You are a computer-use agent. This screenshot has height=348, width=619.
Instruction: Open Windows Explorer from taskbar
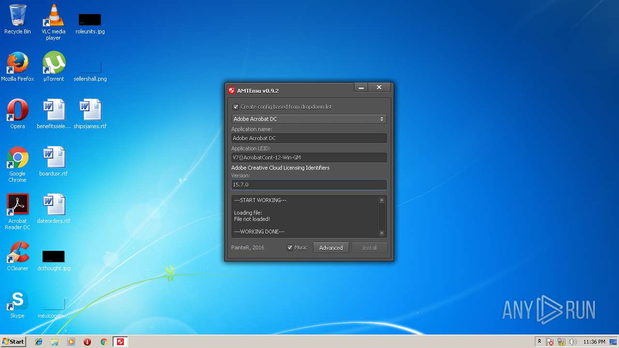pos(55,342)
